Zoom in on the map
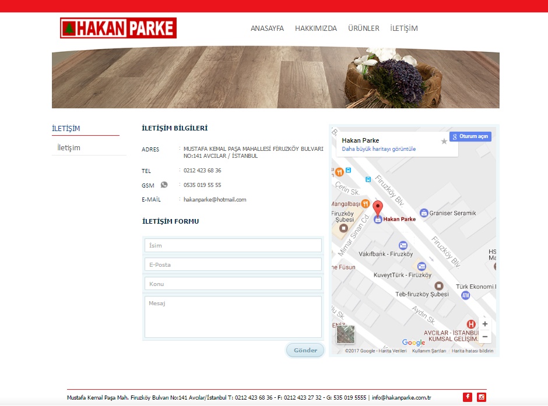The height and width of the screenshot is (406, 548). [x=484, y=324]
